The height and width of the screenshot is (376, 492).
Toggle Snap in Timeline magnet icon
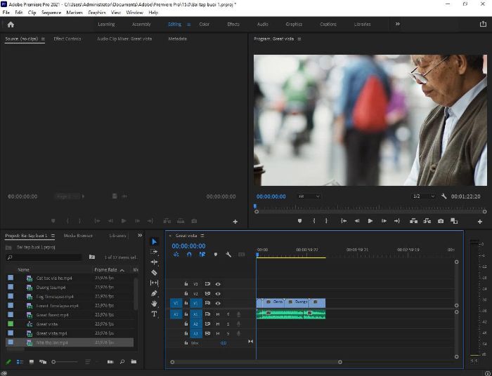point(189,255)
